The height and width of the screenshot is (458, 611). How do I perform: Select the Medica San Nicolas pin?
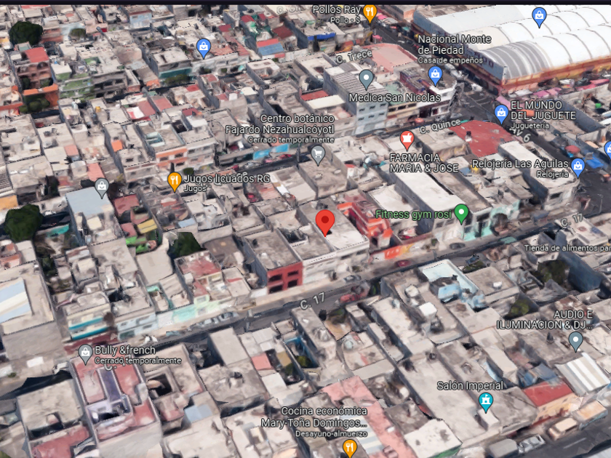366,79
